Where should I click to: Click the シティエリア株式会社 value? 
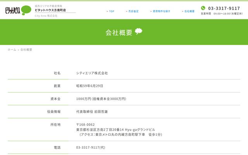pos(92,73)
